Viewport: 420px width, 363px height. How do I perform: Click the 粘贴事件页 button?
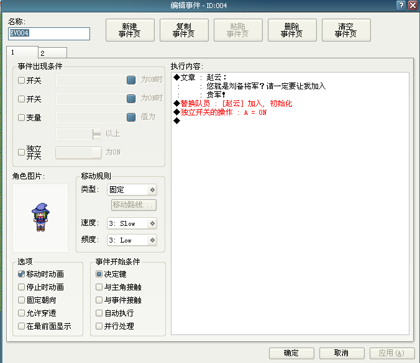238,30
